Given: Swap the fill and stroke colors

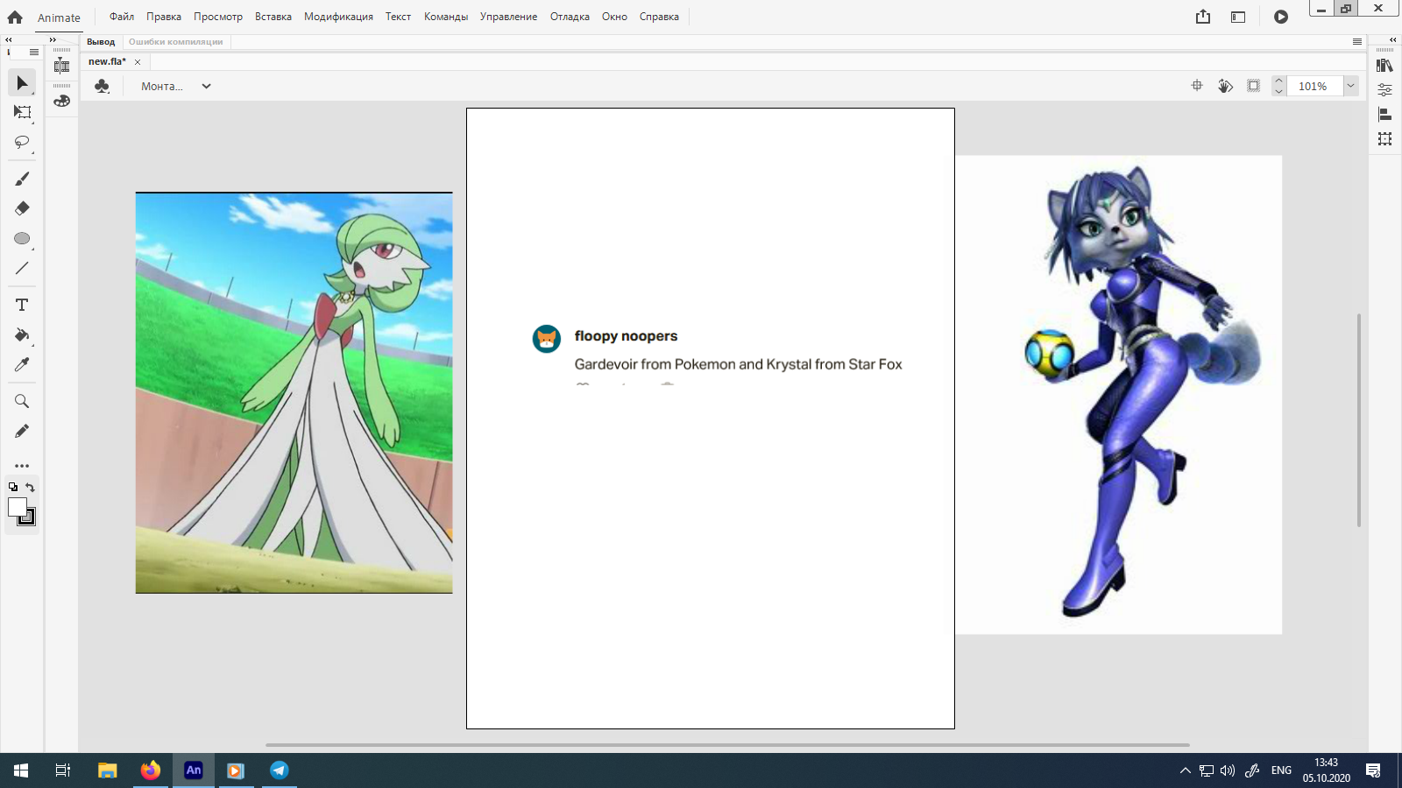Looking at the screenshot, I should (x=31, y=488).
